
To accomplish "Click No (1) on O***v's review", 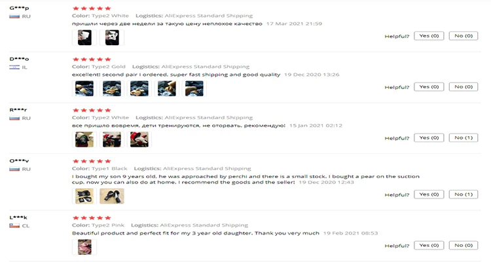I will click(x=464, y=195).
